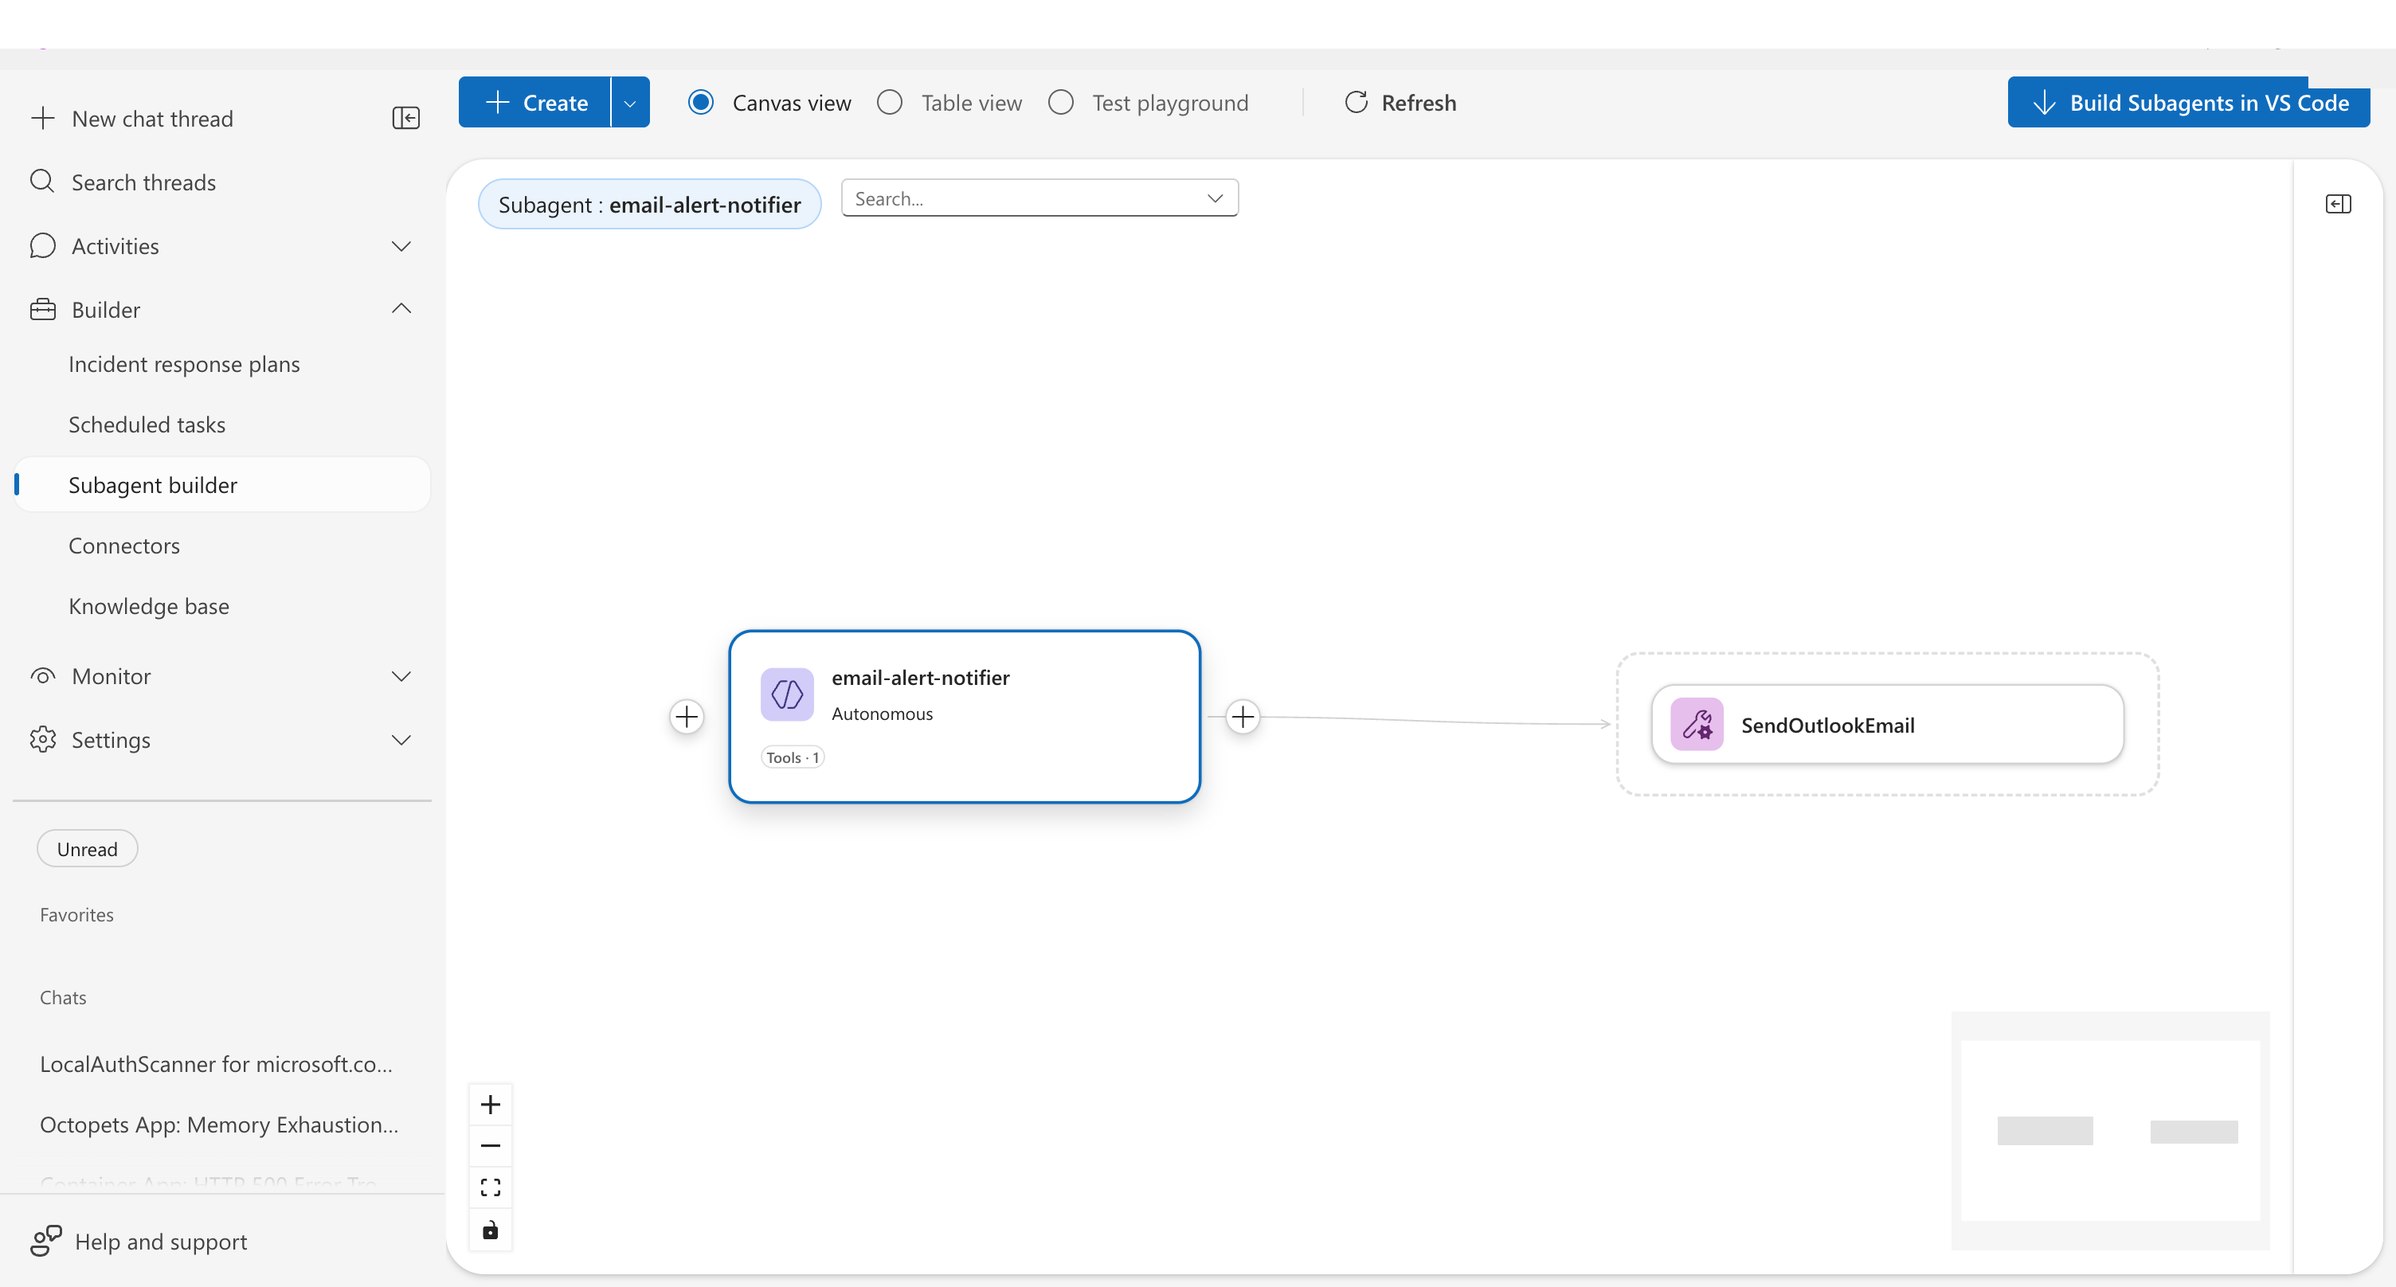Open Help and support link

point(161,1241)
